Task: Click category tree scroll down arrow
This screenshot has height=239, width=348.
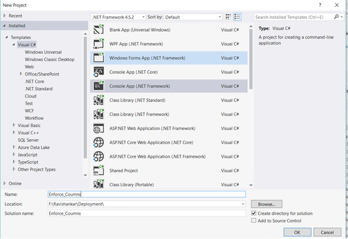Action: 85,175
